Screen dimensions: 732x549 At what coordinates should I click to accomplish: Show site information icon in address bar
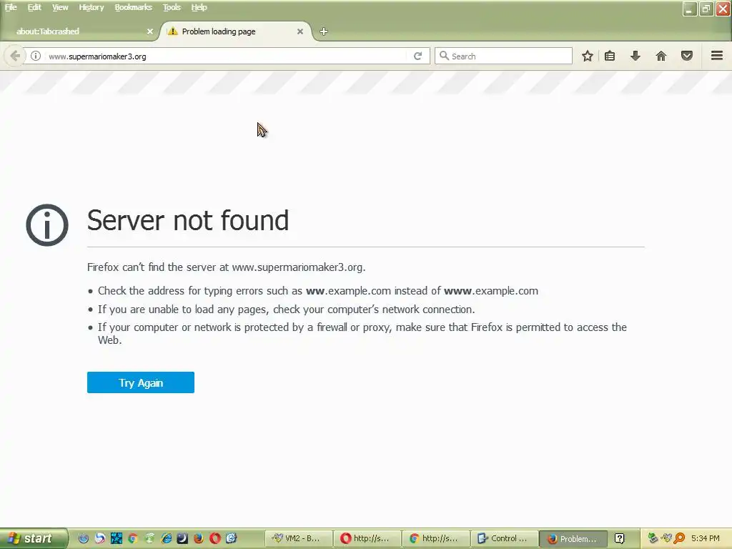point(36,56)
